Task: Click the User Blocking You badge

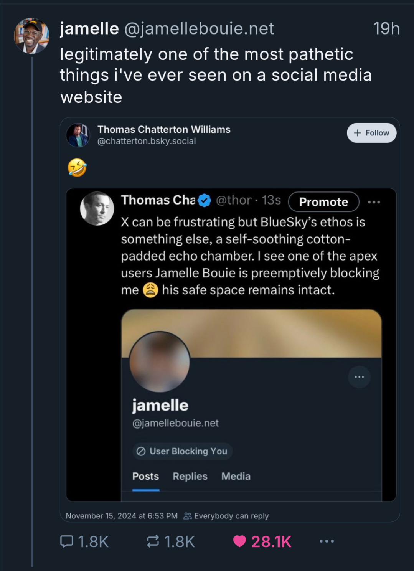Action: point(182,451)
